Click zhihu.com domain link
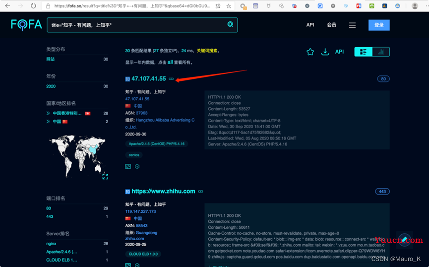 coord(134,239)
